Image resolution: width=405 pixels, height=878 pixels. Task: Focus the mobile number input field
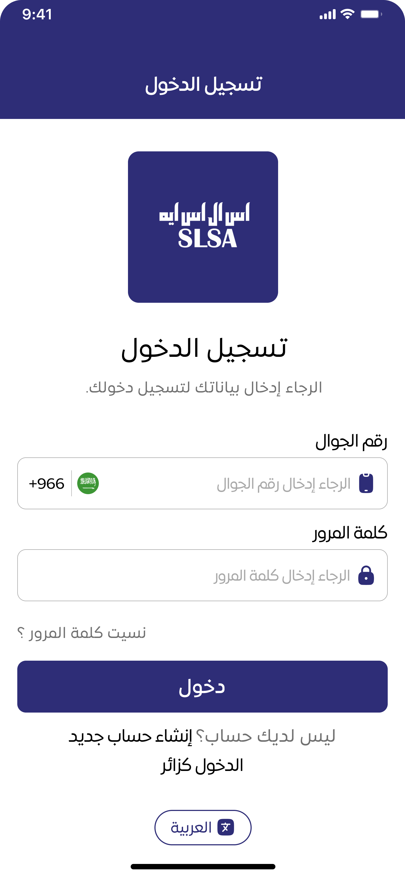pyautogui.click(x=225, y=483)
